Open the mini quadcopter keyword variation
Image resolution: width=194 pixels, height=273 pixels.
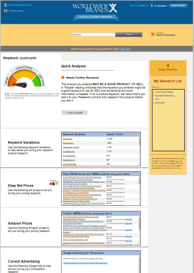(x=69, y=164)
